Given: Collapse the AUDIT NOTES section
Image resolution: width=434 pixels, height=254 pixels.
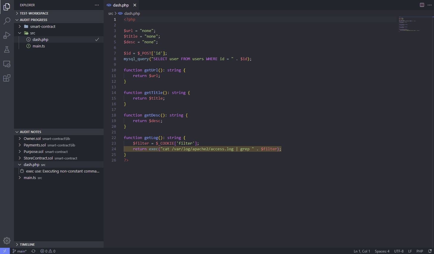Looking at the screenshot, I should click(30, 132).
